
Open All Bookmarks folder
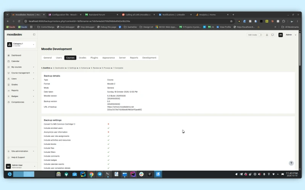tap(290, 27)
